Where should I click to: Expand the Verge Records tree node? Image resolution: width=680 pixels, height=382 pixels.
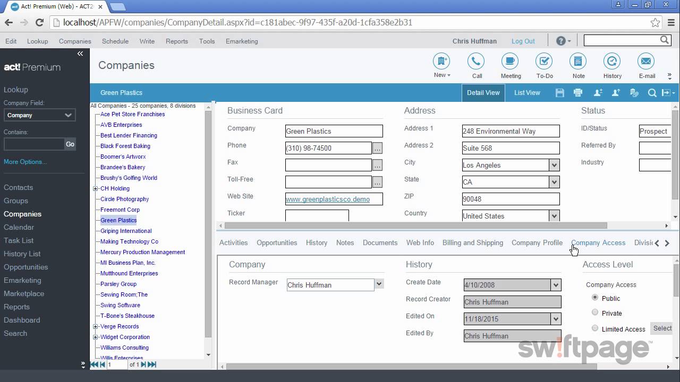point(96,326)
